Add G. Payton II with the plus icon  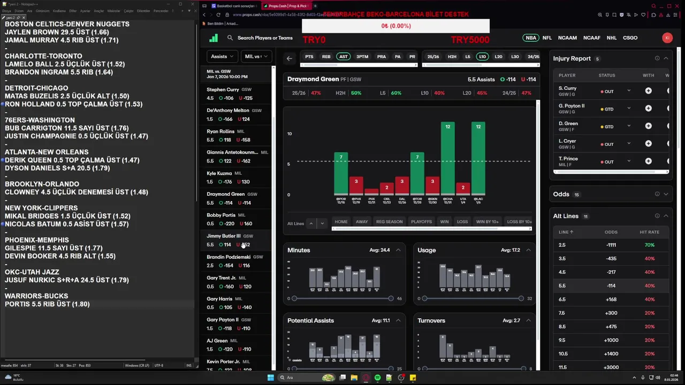[x=648, y=109]
